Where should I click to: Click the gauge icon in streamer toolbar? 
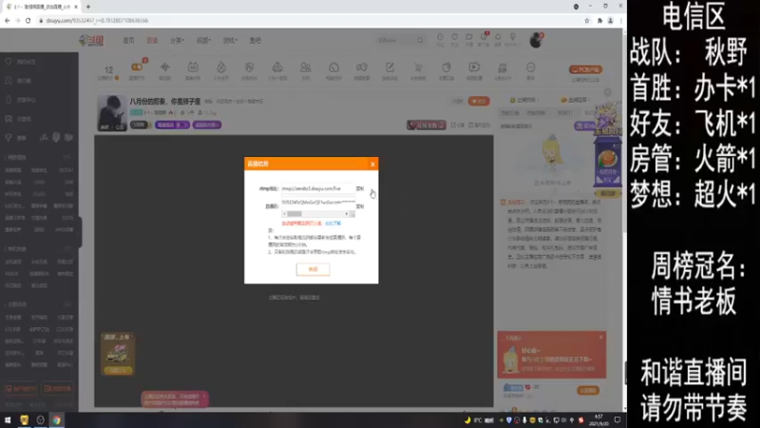(x=333, y=68)
